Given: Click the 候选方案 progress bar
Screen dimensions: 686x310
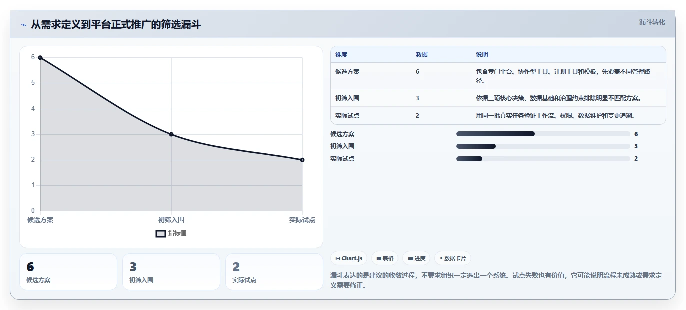Looking at the screenshot, I should click(543, 134).
